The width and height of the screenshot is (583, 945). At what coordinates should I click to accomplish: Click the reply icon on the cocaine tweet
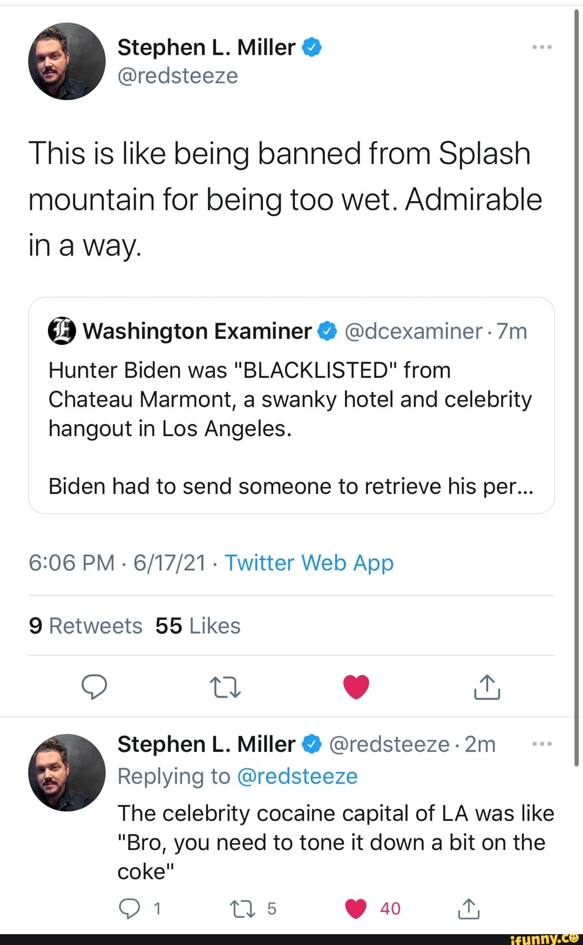129,909
